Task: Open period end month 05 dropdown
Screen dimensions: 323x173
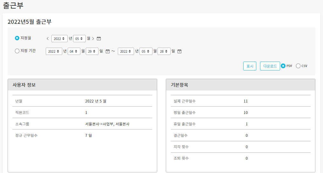Action: tap(146, 51)
